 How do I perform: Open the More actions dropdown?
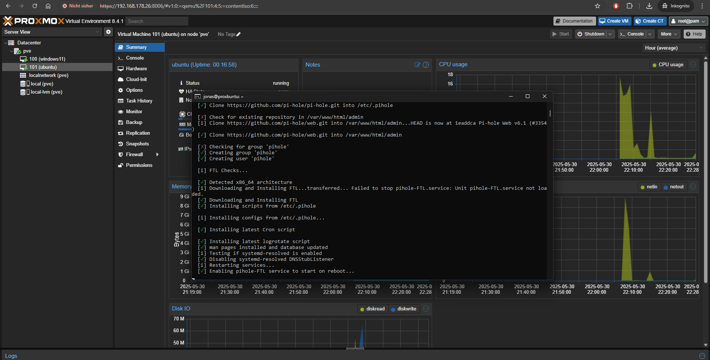669,34
